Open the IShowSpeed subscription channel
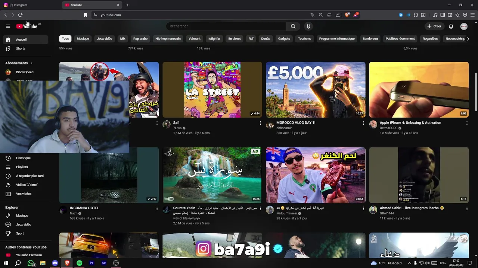This screenshot has height=268, width=478. pos(25,72)
